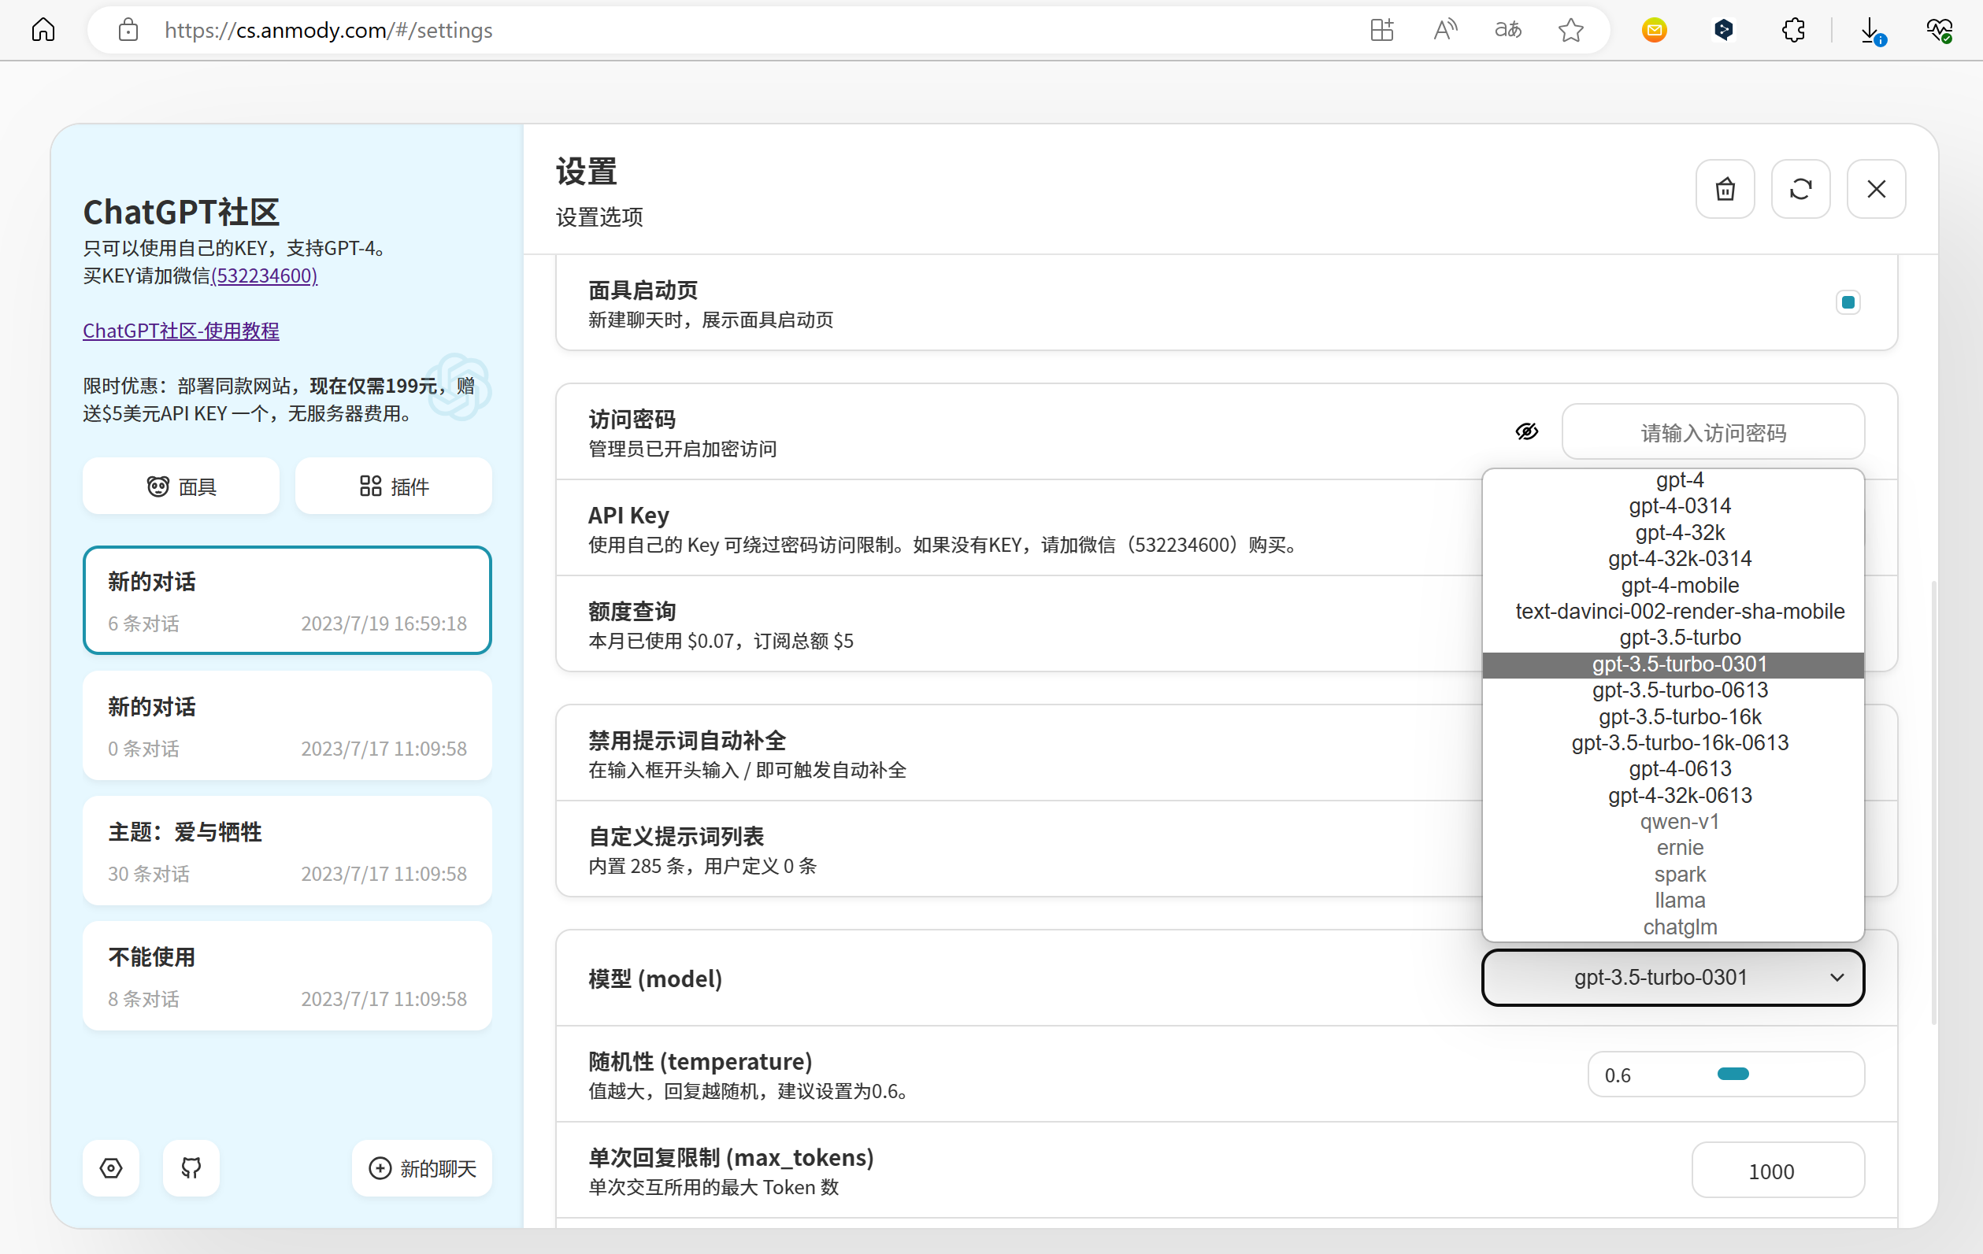Open the 主题：爱与牺牲 conversation
The width and height of the screenshot is (1983, 1254).
tap(287, 850)
